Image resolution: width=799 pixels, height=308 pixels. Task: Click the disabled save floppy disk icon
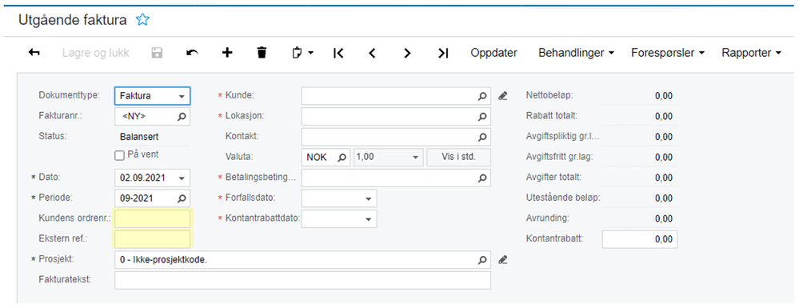157,53
